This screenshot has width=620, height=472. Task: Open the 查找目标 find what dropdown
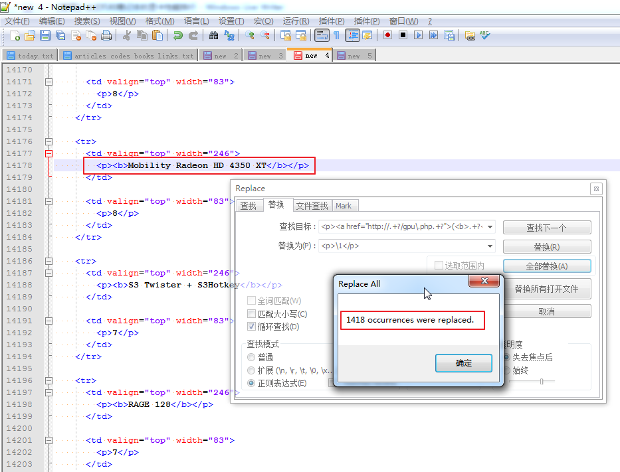490,227
